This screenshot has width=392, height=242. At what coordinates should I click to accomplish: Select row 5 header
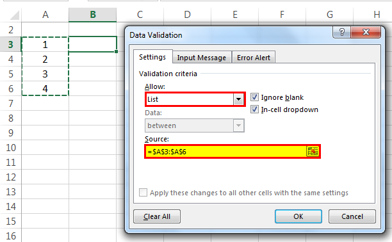pos(10,74)
